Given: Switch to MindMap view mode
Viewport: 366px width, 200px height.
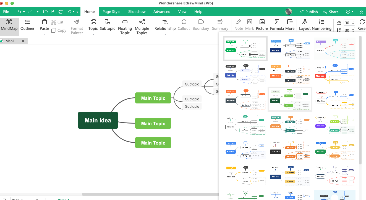Looking at the screenshot, I should tap(9, 25).
